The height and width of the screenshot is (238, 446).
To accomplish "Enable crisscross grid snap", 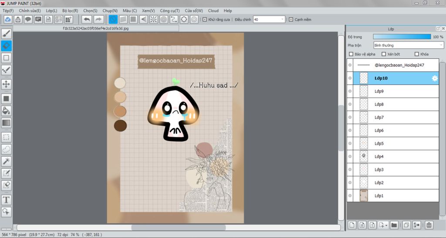I will point(133,19).
